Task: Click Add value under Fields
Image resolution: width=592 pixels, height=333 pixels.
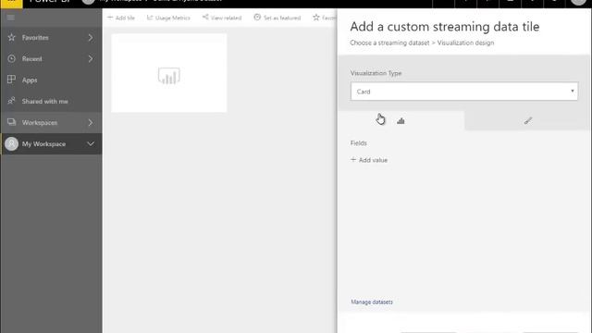Action: (x=369, y=160)
